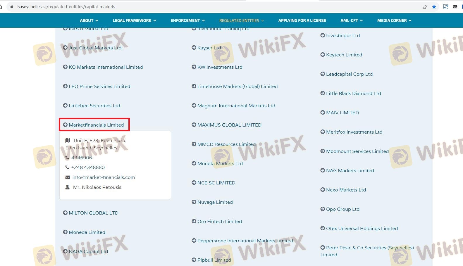Click the arrow icon beside Marketfinancials Limited
Viewport: 463px width, 266px height.
[x=65, y=125]
